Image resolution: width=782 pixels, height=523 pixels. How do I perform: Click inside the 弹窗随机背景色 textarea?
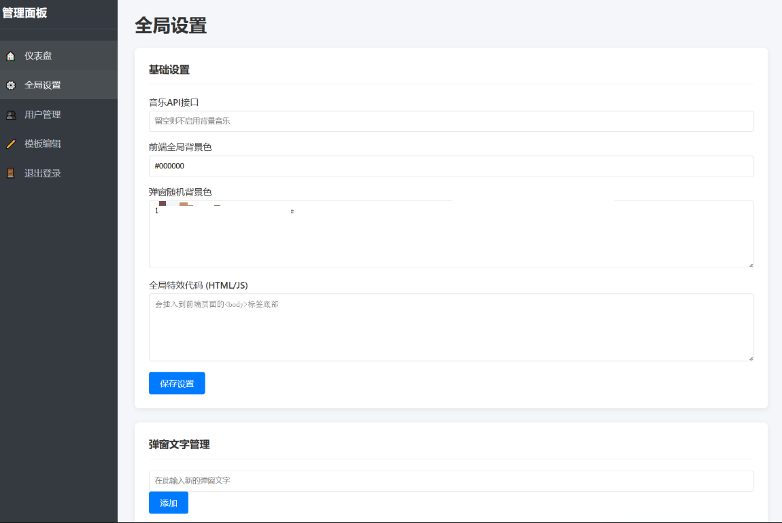click(x=451, y=238)
